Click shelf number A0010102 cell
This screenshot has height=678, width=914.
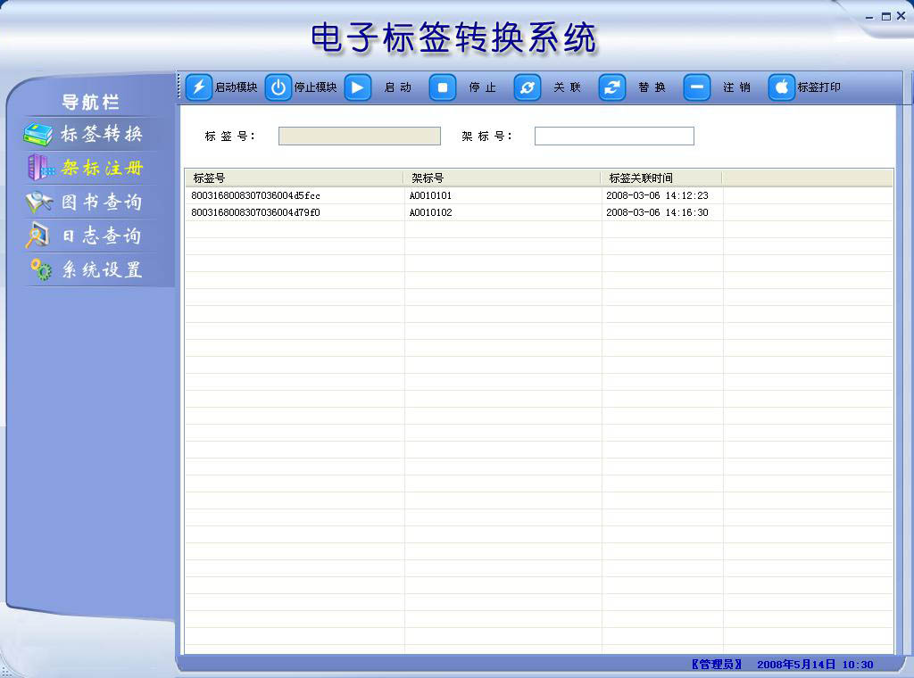pyautogui.click(x=431, y=212)
